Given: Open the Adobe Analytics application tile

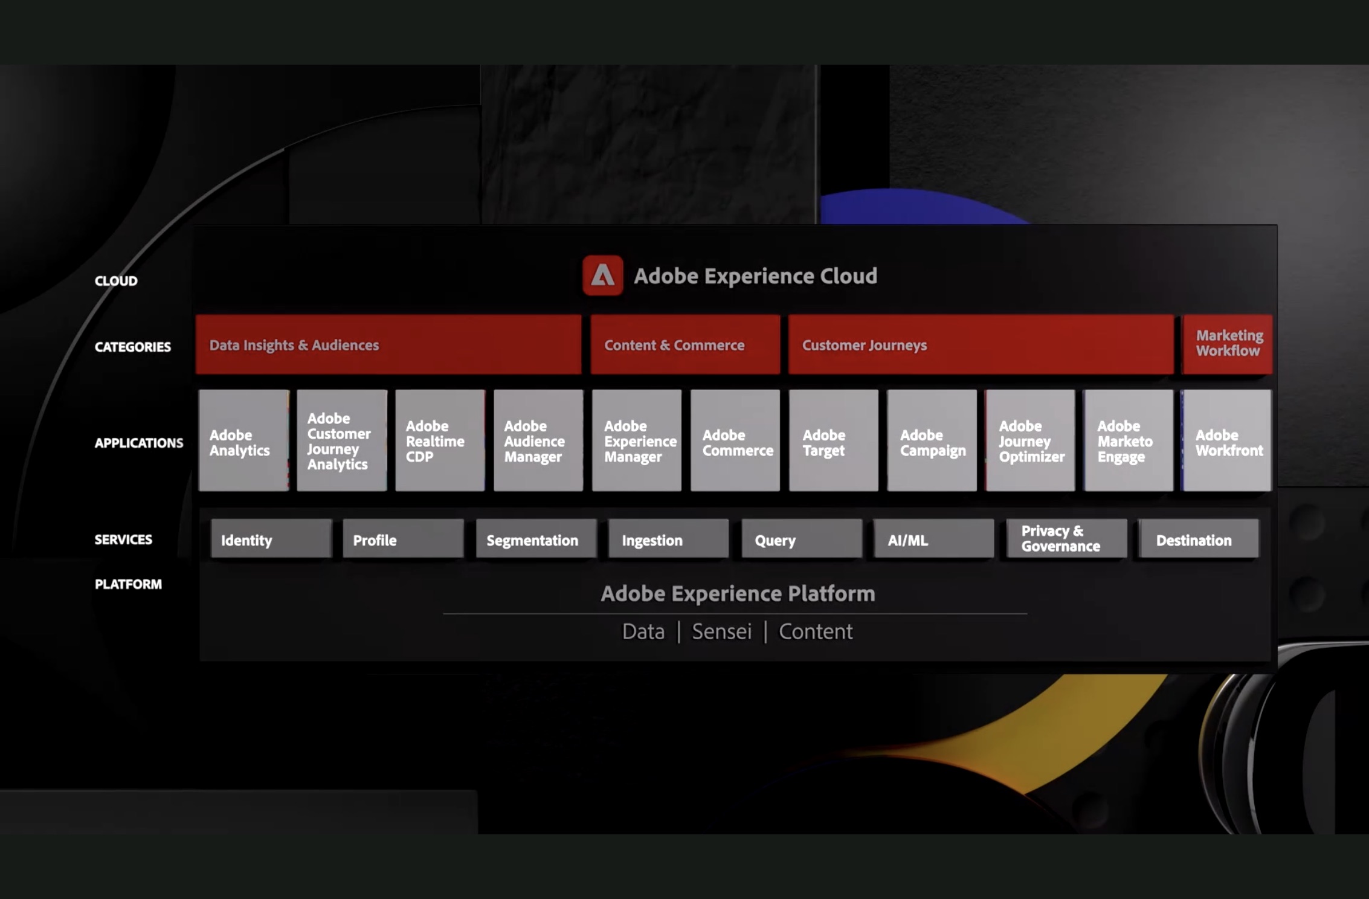Looking at the screenshot, I should 244,440.
